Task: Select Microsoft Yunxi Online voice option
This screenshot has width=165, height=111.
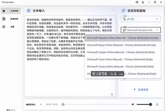Action: point(123,59)
